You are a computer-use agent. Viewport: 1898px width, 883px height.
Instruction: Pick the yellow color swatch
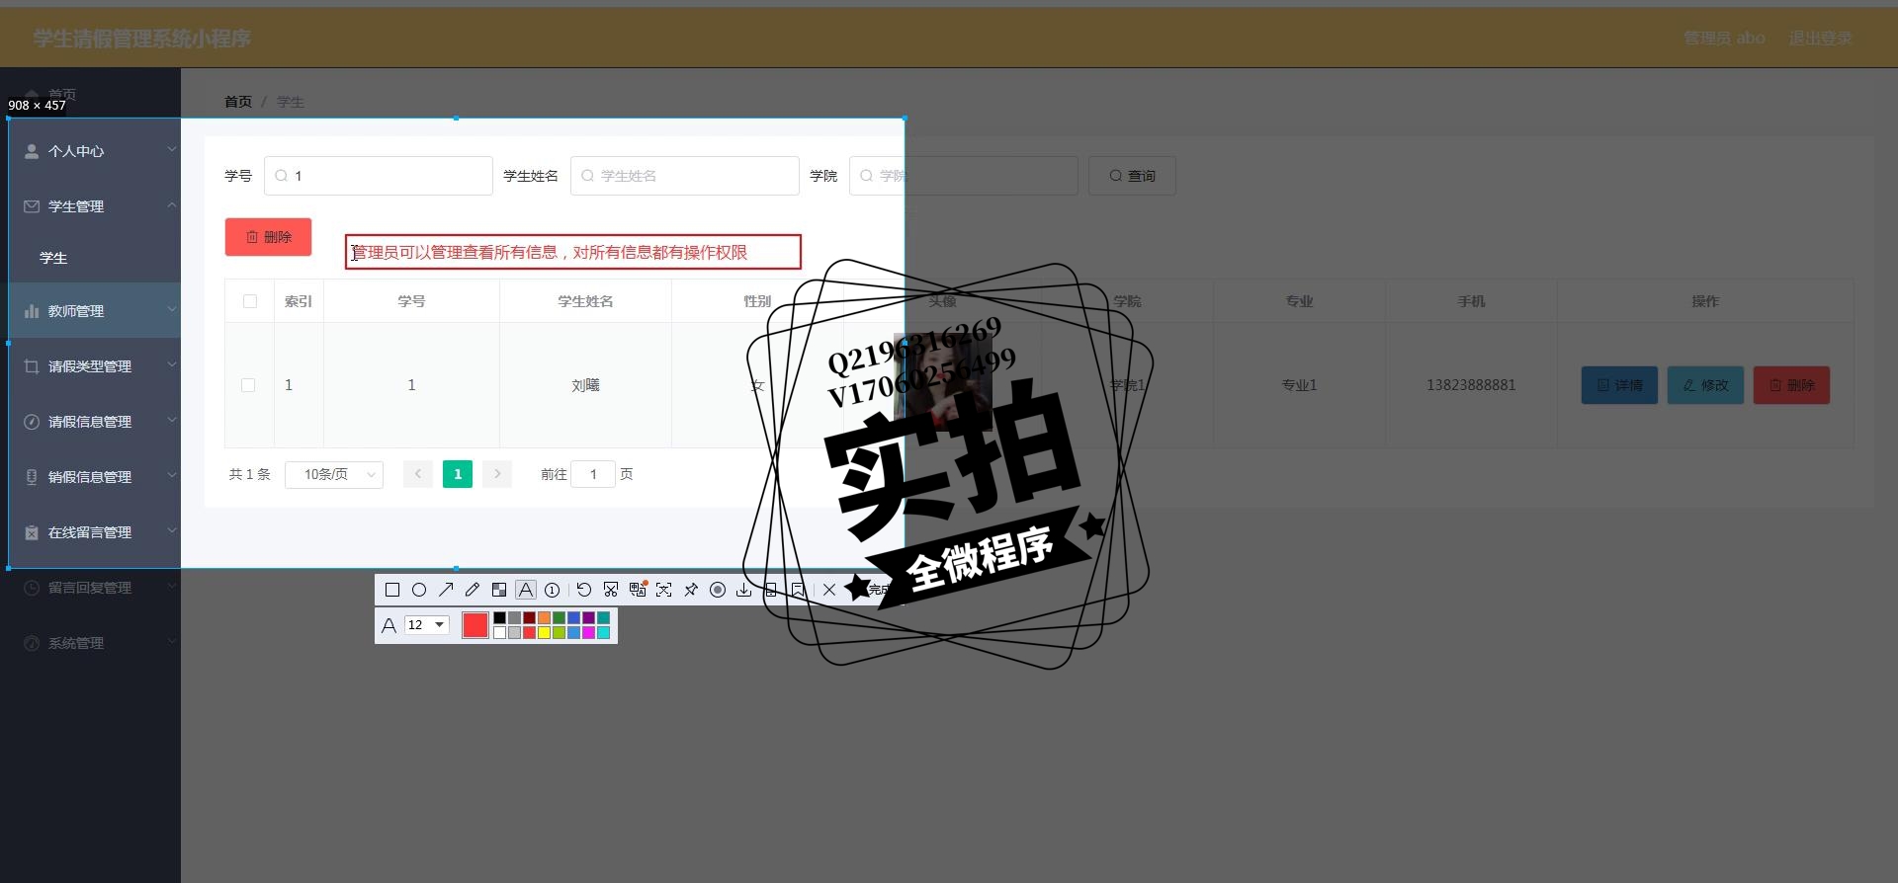coord(545,632)
